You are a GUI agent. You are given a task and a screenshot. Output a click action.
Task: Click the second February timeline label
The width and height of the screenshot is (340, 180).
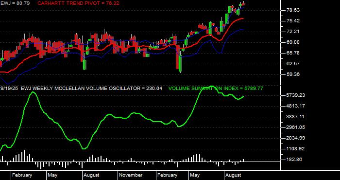tap(167, 175)
